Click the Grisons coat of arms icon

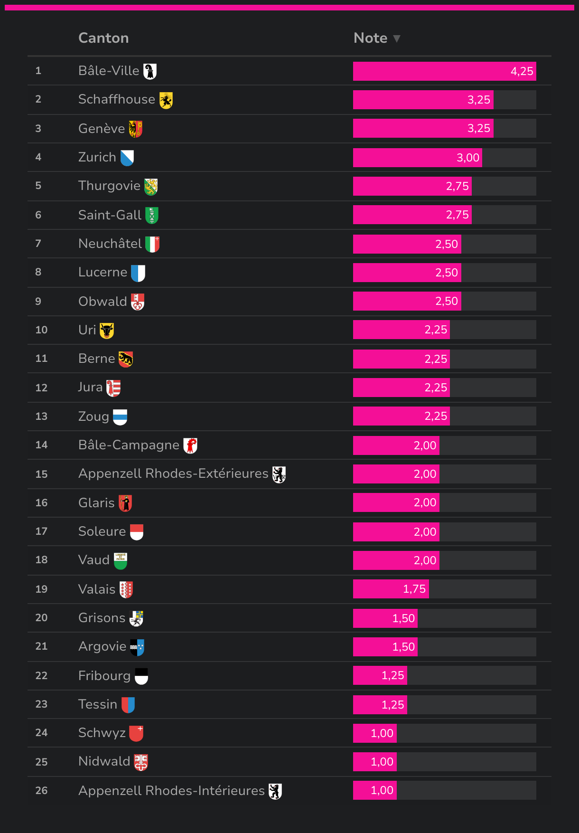[x=137, y=618]
